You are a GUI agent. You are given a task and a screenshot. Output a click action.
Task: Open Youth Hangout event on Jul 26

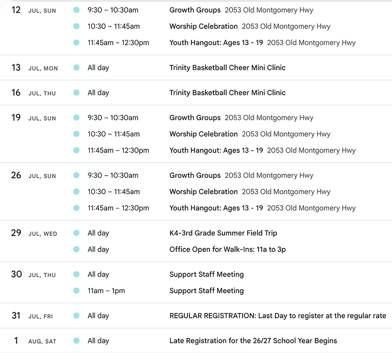[216, 208]
